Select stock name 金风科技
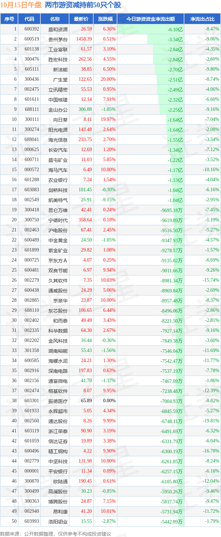The image size is (221, 537). point(58,341)
